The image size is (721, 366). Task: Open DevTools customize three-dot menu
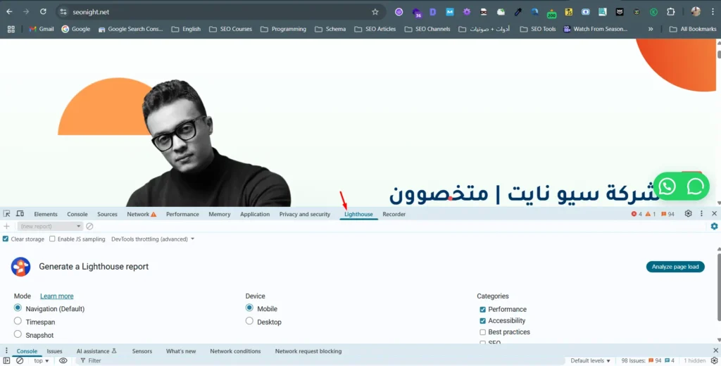pos(701,213)
